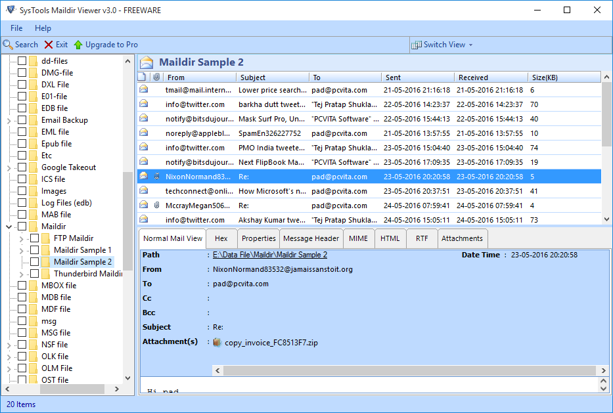Check the dd-files folder checkbox
613x413 pixels.
[x=22, y=61]
